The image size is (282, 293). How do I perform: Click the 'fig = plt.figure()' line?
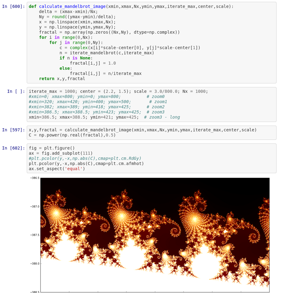pyautogui.click(x=52, y=148)
